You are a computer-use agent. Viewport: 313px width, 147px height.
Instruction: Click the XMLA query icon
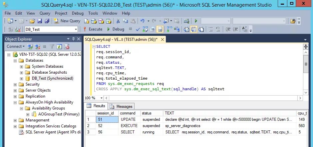[x=109, y=21]
